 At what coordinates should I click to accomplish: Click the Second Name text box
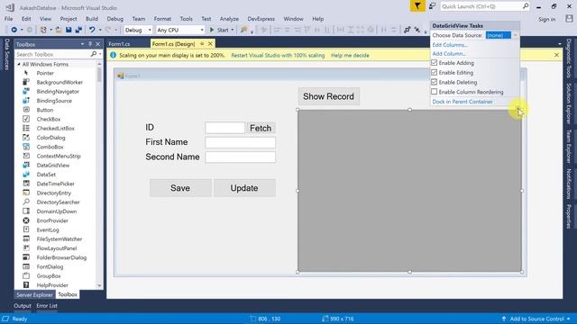click(241, 157)
